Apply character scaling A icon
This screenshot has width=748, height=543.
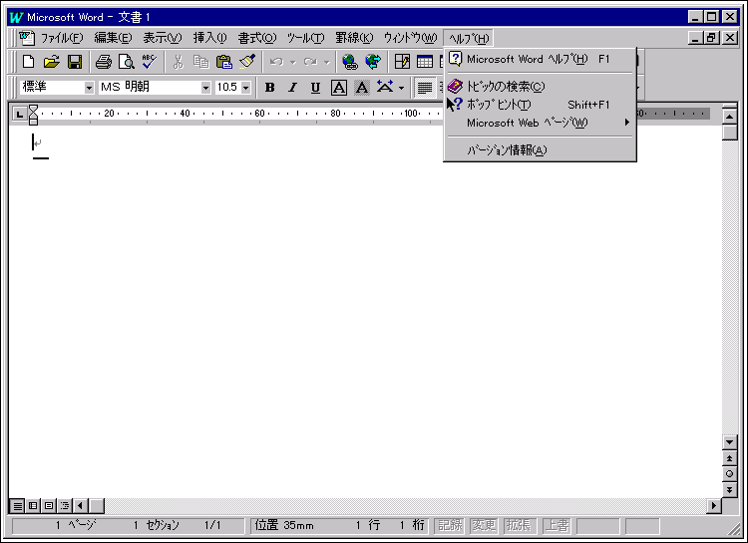[385, 88]
